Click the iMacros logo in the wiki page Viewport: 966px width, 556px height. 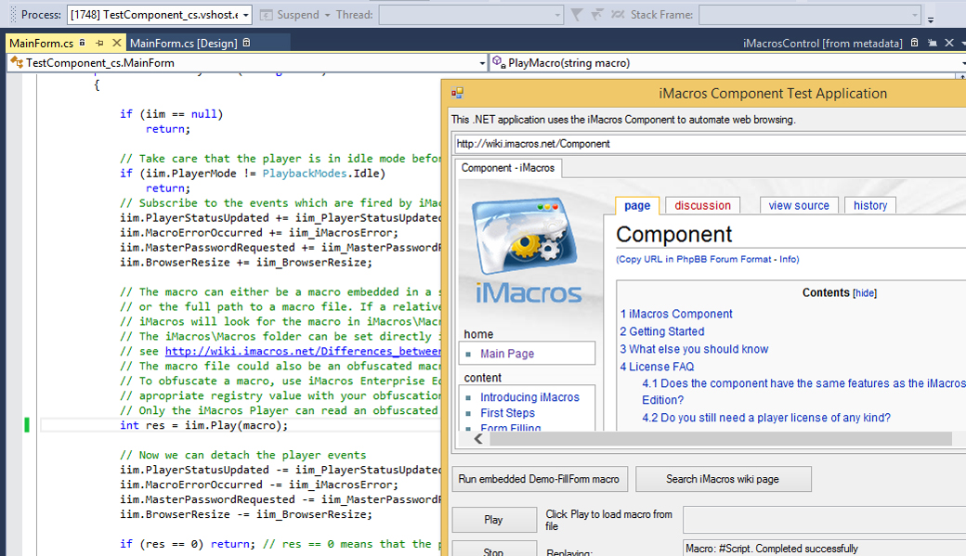(528, 251)
